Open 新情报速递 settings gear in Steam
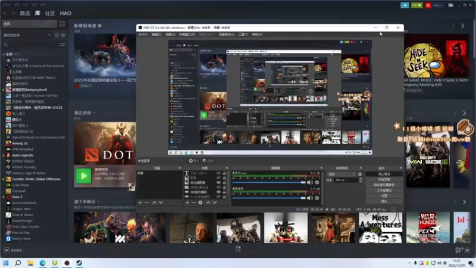 coord(99,26)
